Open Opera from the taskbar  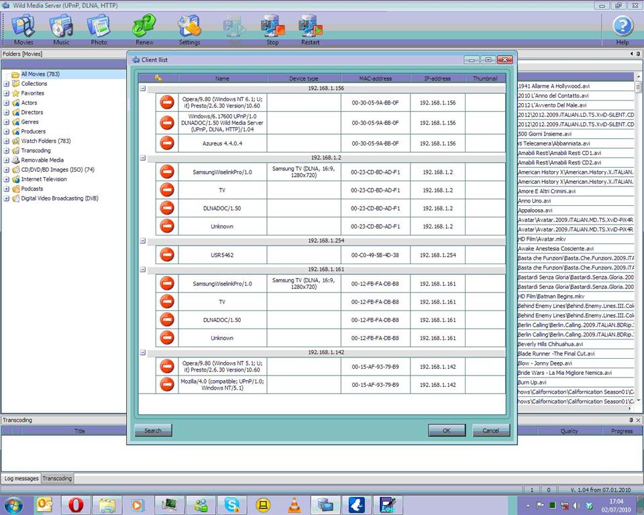[x=76, y=505]
